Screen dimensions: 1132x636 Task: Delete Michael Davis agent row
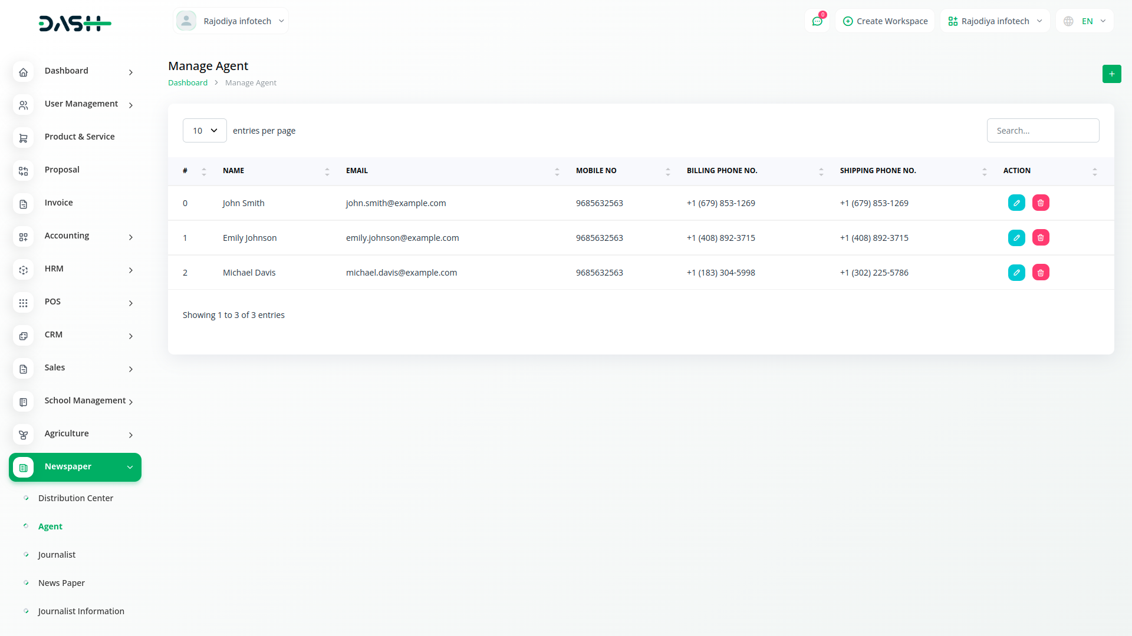[x=1041, y=273]
